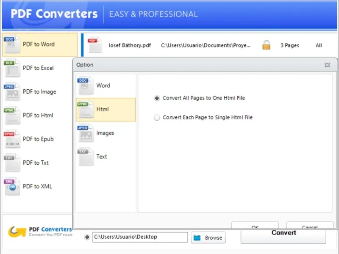
Task: Click the PDF to Excel XLS icon
Action: click(12, 68)
